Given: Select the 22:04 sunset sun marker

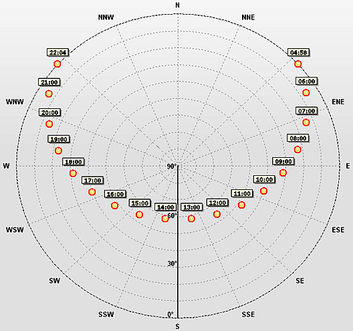Looking at the screenshot, I should (x=57, y=64).
